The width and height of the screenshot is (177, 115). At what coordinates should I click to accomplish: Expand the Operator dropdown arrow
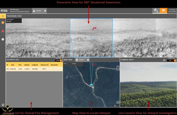coord(45,11)
